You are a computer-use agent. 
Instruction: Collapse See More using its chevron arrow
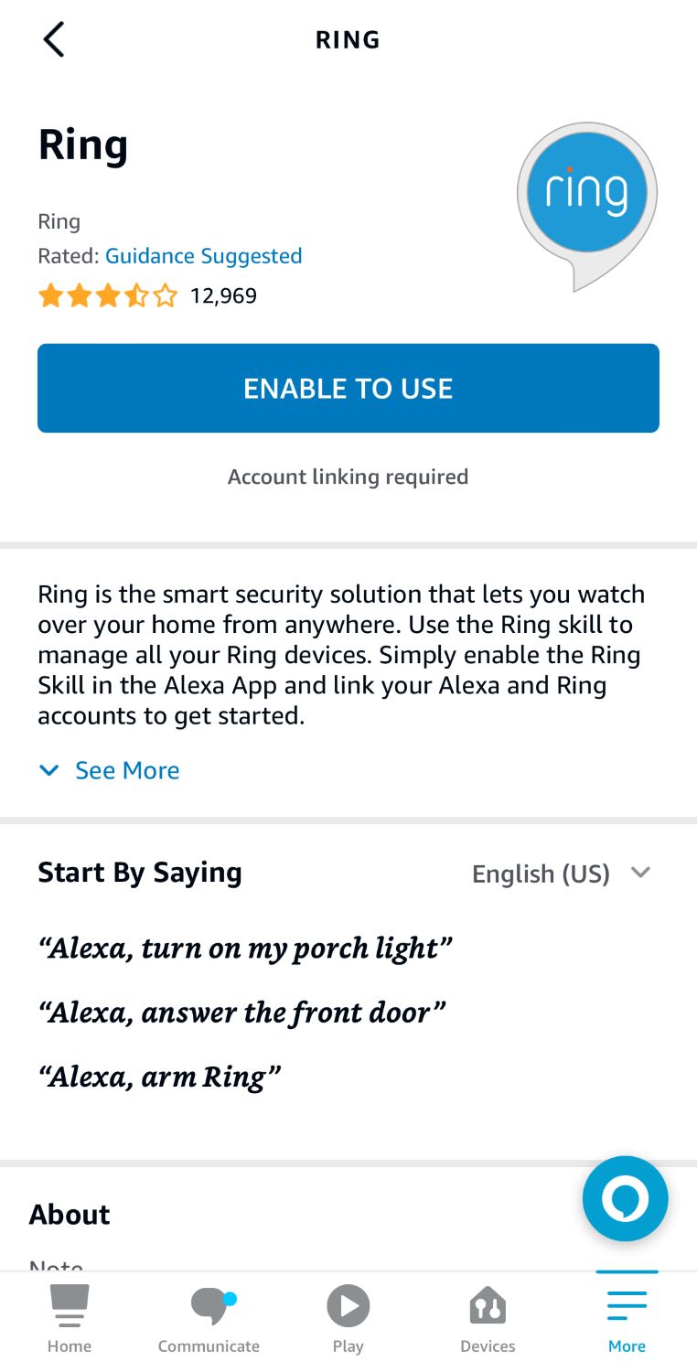[x=48, y=770]
